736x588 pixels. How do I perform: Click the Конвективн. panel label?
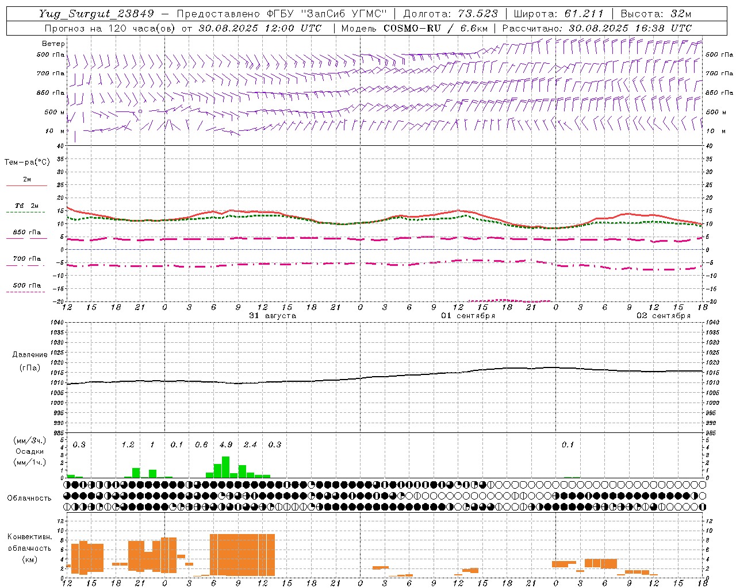pos(30,537)
